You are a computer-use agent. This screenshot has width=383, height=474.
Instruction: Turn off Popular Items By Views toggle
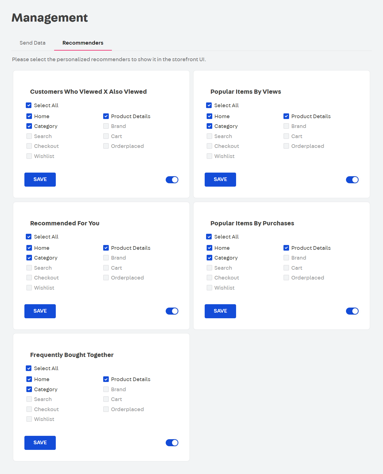(352, 180)
